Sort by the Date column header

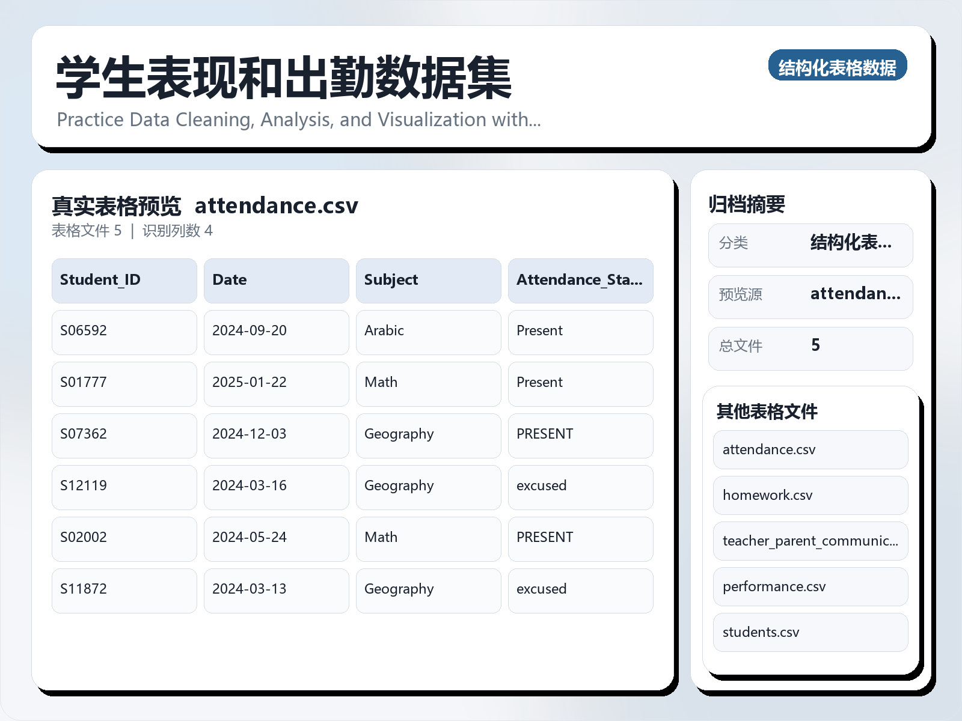point(276,280)
